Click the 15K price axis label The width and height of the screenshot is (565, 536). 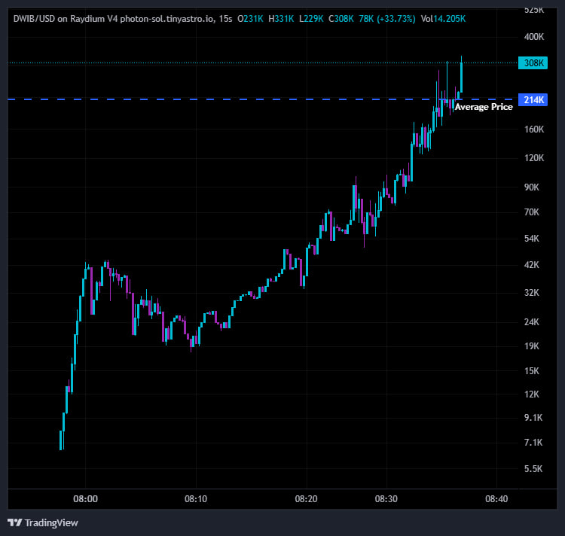click(532, 371)
